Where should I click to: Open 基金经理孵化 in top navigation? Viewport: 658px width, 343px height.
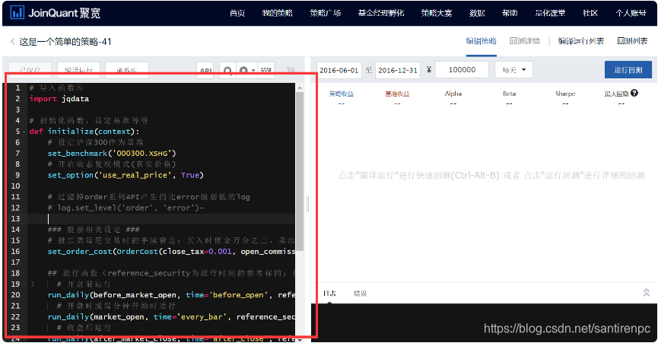(x=381, y=13)
